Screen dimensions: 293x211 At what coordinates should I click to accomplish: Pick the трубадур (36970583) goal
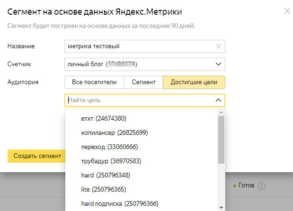111,161
